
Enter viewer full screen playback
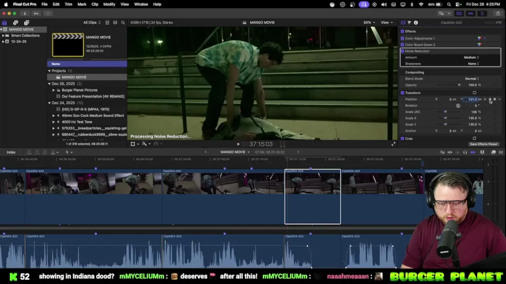tap(393, 144)
